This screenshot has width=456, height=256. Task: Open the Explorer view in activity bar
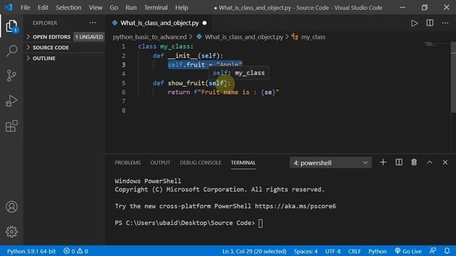pos(11,26)
